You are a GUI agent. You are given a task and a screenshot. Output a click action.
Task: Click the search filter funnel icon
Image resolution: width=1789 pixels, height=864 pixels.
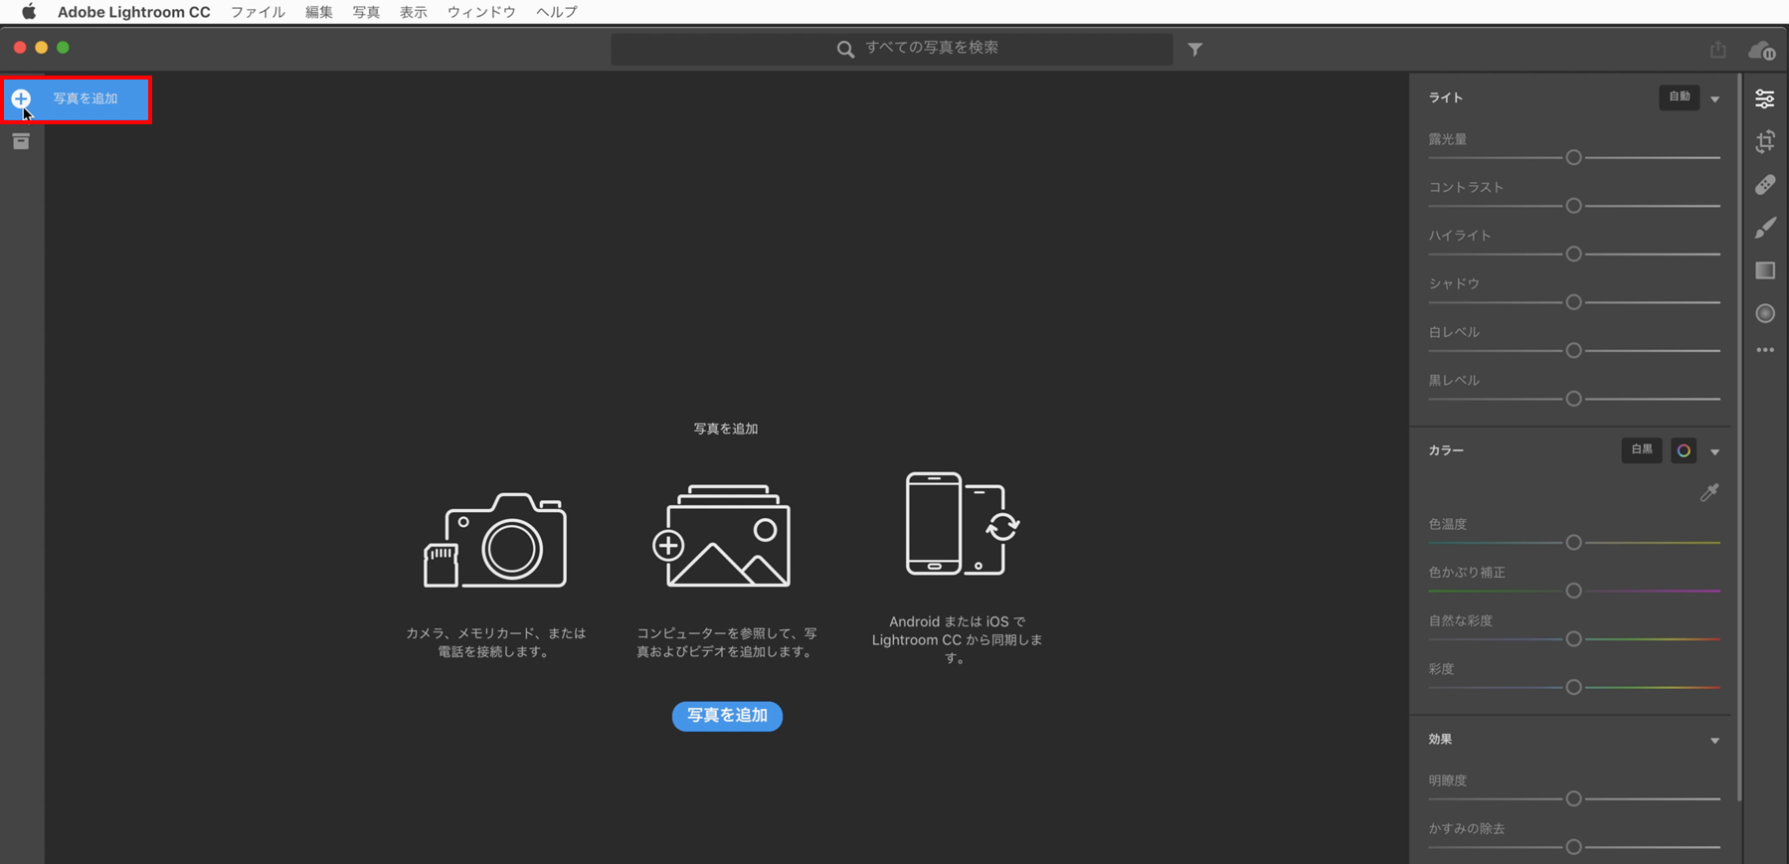pos(1195,49)
